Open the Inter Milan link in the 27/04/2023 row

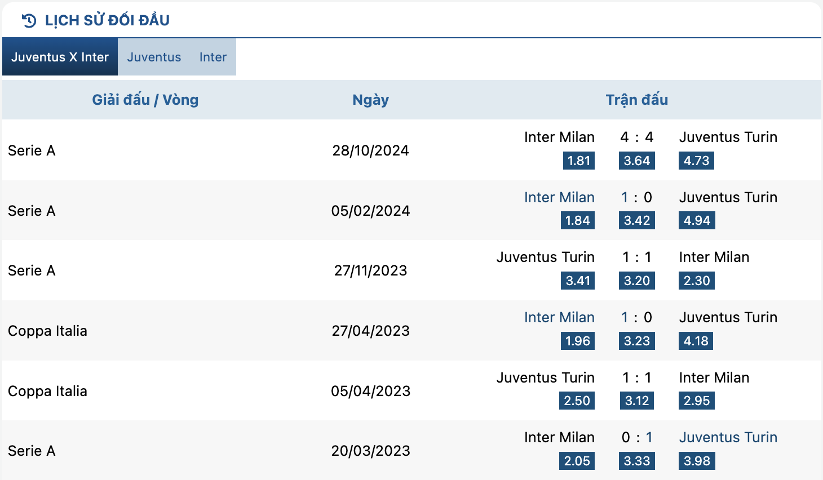pyautogui.click(x=559, y=317)
